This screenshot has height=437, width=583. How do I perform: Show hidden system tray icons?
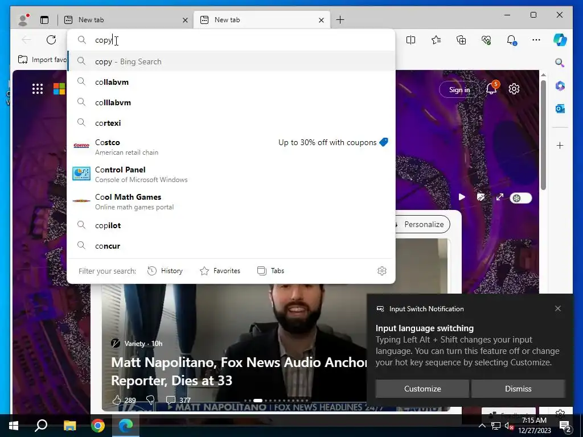pyautogui.click(x=482, y=426)
